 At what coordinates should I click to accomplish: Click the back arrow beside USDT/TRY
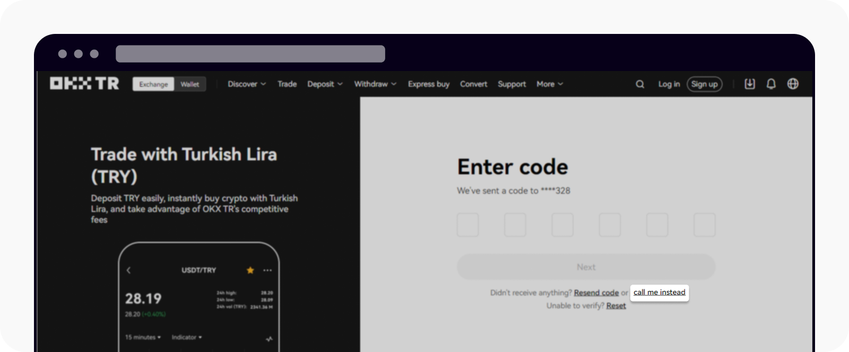(128, 270)
